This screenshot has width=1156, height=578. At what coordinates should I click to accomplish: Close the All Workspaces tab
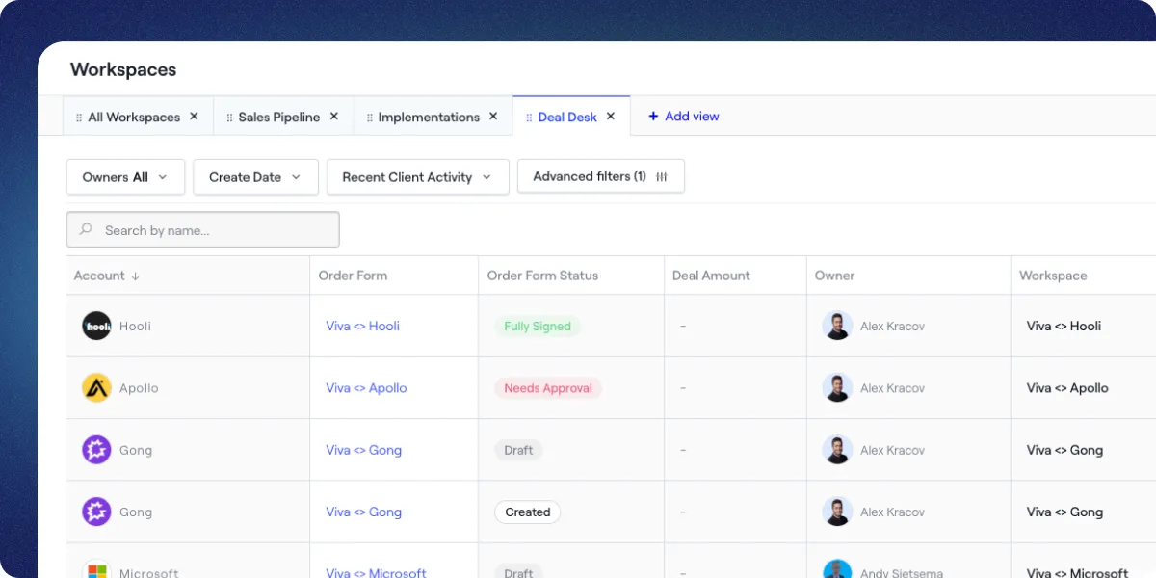click(x=194, y=117)
